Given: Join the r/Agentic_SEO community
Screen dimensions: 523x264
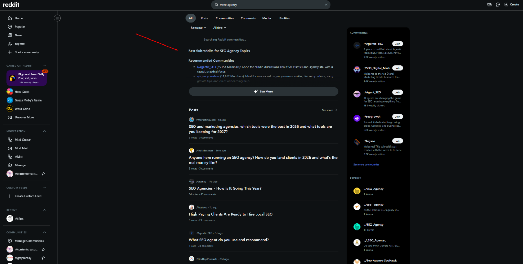Looking at the screenshot, I should tap(397, 44).
